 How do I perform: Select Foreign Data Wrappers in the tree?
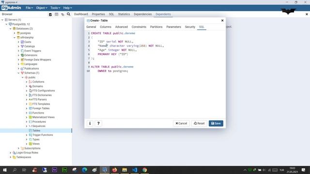pos(38,59)
